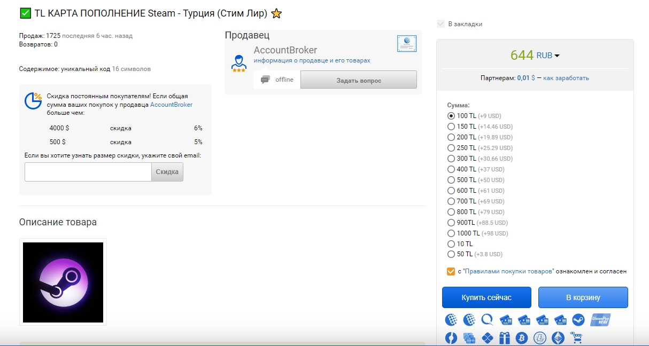649x346 pixels.
Task: Choose the Steam payment method icon
Action: pos(578,320)
